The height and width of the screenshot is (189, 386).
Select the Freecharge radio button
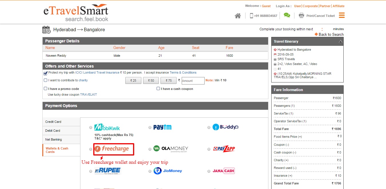pos(91,149)
